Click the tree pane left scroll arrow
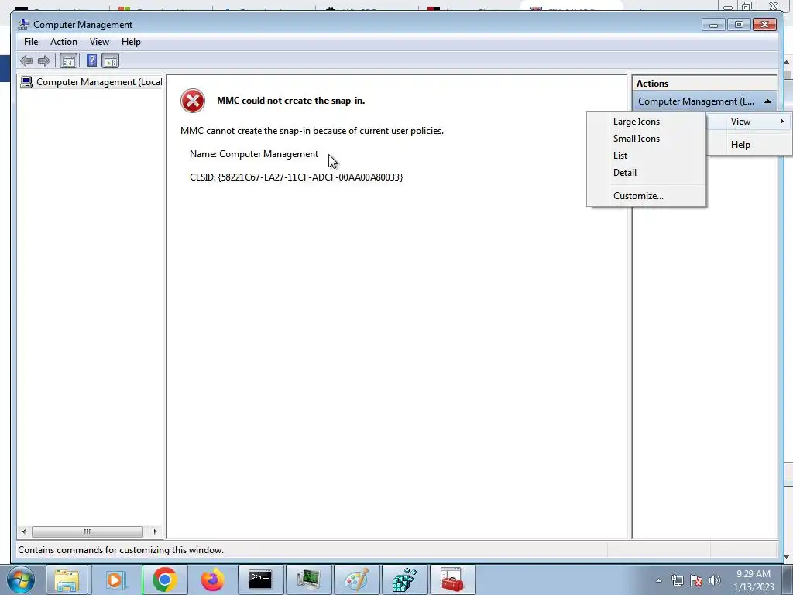 coord(24,531)
